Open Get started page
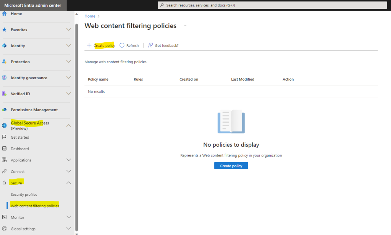The width and height of the screenshot is (391, 235). tap(20, 137)
